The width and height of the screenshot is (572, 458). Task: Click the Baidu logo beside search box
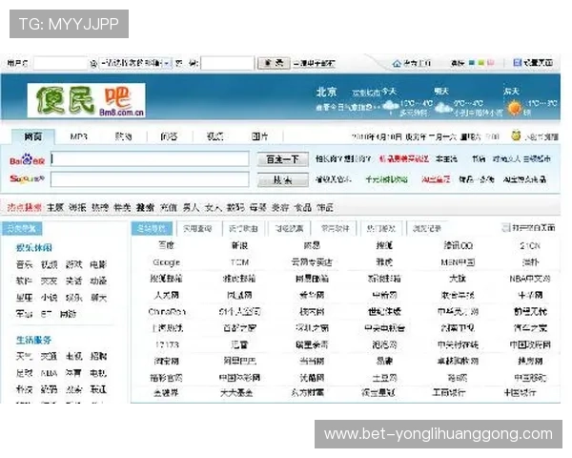(x=27, y=159)
